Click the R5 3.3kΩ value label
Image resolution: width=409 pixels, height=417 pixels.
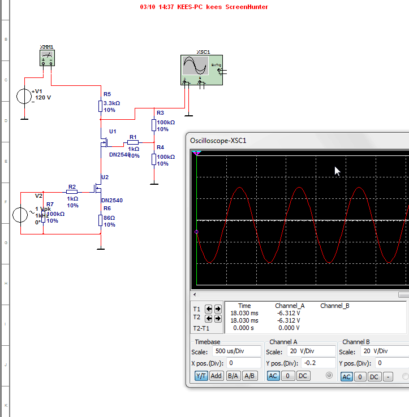(x=112, y=103)
